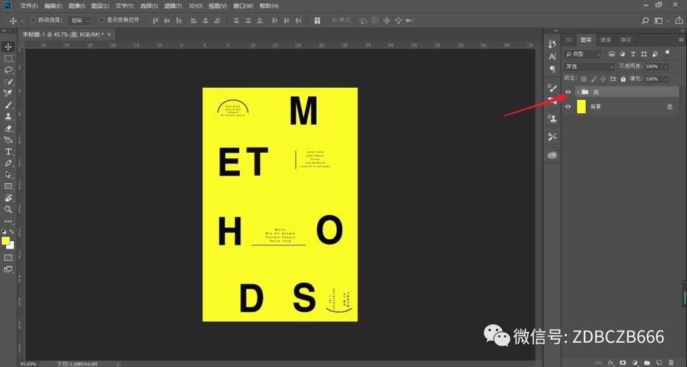
Task: Open the auto-select target dropdown
Action: (x=80, y=20)
